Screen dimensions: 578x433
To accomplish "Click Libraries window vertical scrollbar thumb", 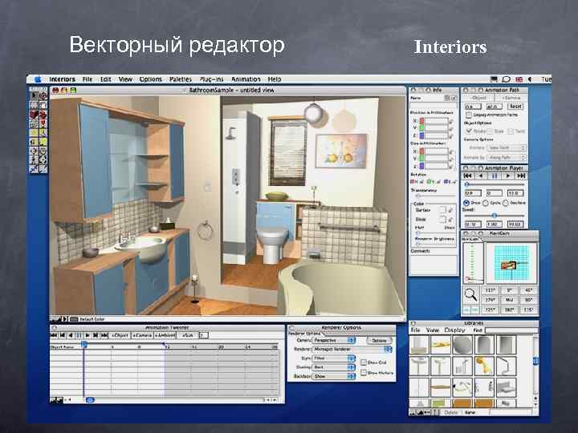I will tap(535, 362).
